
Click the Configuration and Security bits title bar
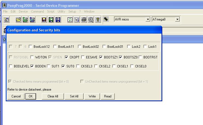click(84, 30)
